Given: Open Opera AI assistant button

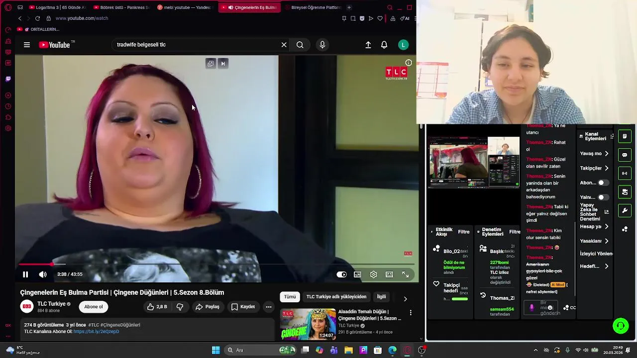Looking at the screenshot, I should click(x=405, y=18).
